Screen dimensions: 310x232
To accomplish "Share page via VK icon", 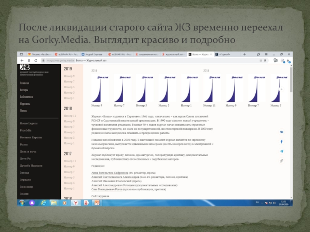I will 282,132.
